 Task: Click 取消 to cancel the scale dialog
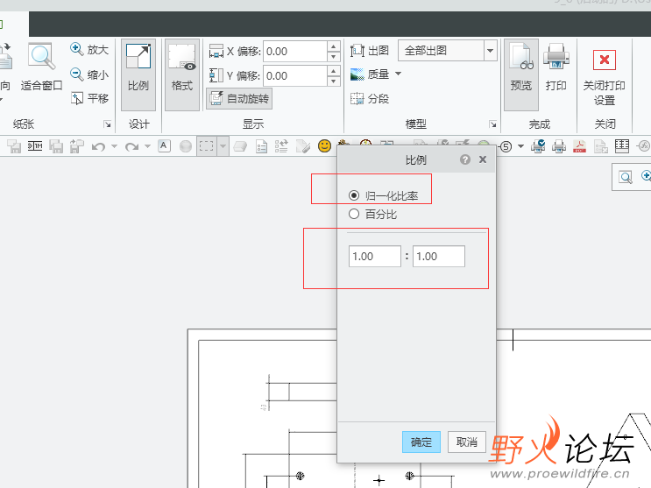tap(467, 442)
